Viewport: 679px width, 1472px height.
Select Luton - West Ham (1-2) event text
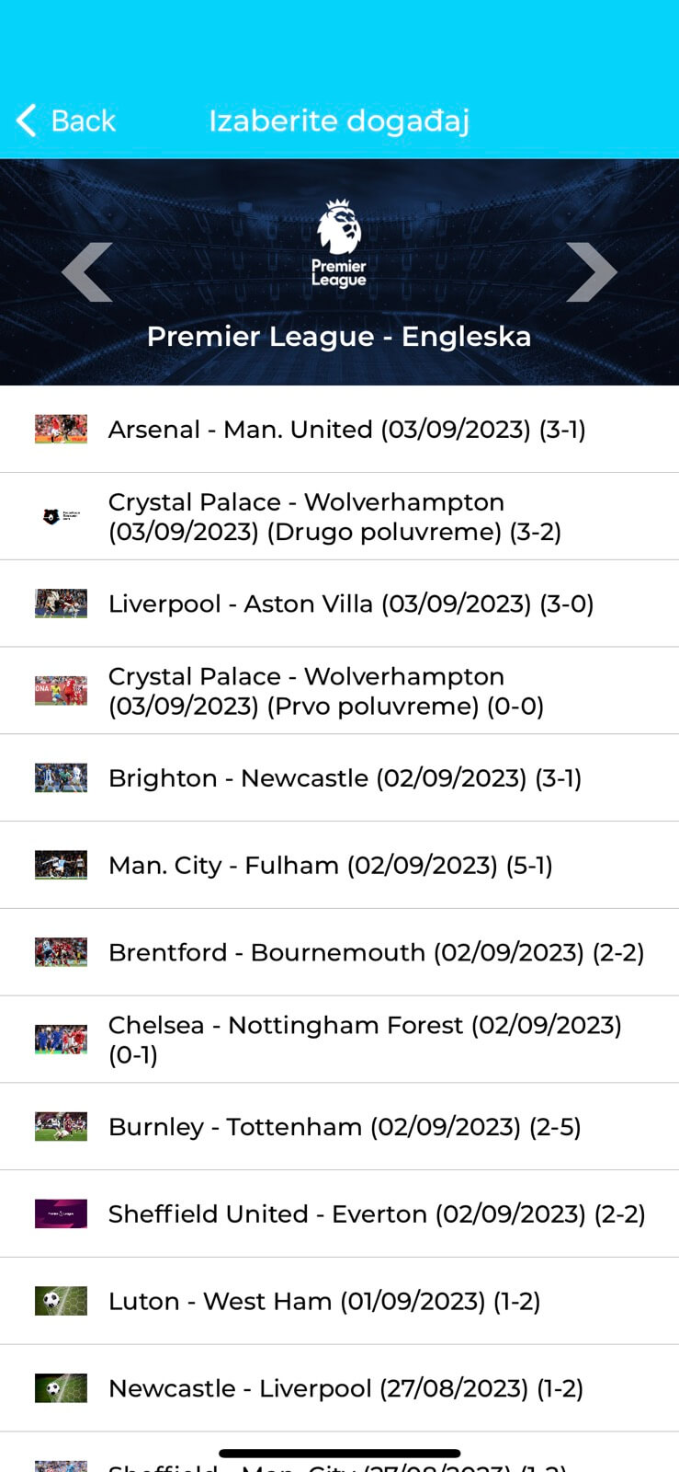[x=324, y=1301]
